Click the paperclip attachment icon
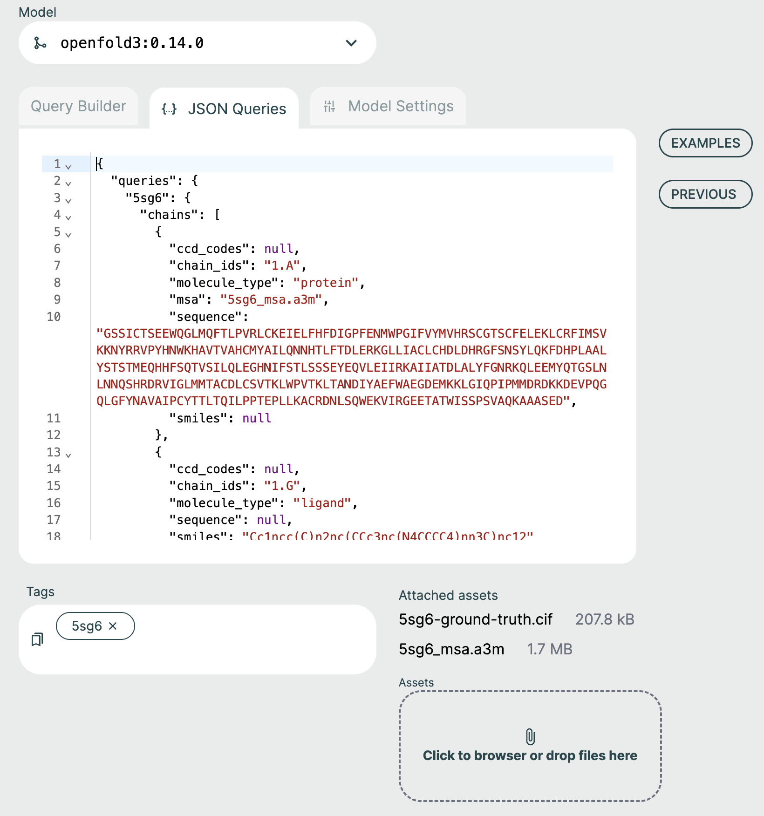Image resolution: width=764 pixels, height=816 pixels. 530,737
